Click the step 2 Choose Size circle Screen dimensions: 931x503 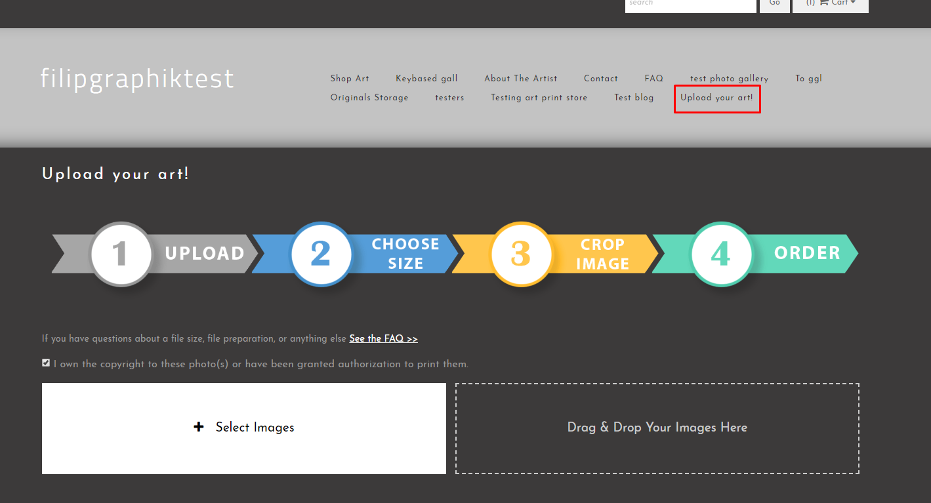pyautogui.click(x=320, y=254)
